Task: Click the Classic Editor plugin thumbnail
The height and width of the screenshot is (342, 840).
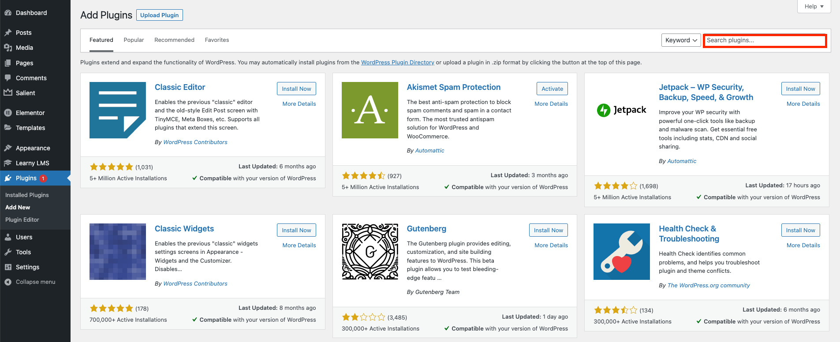Action: [118, 110]
